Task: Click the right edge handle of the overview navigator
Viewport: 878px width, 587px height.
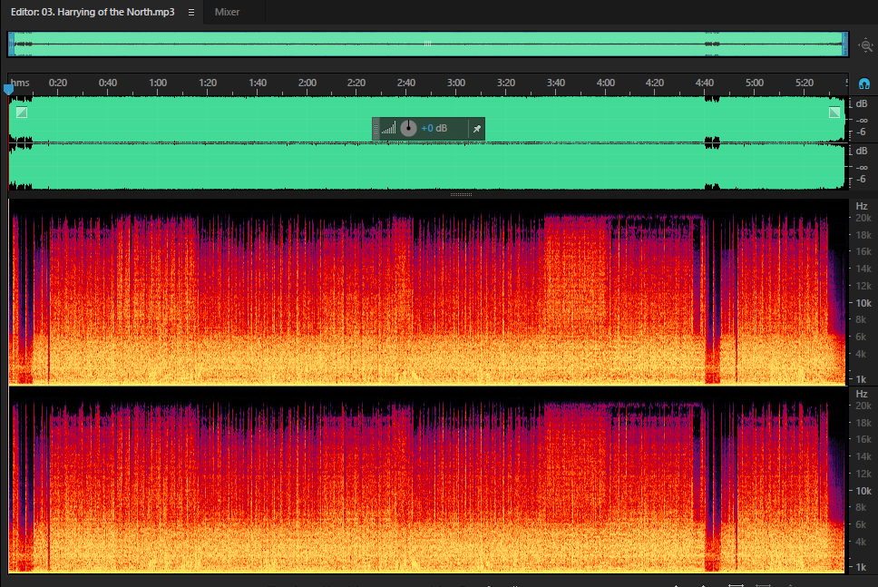Action: click(x=845, y=44)
